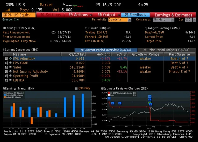This screenshot has width=198, height=142.
Task: Click the Missed 5 of 7 cell
Action: pyautogui.click(x=179, y=72)
